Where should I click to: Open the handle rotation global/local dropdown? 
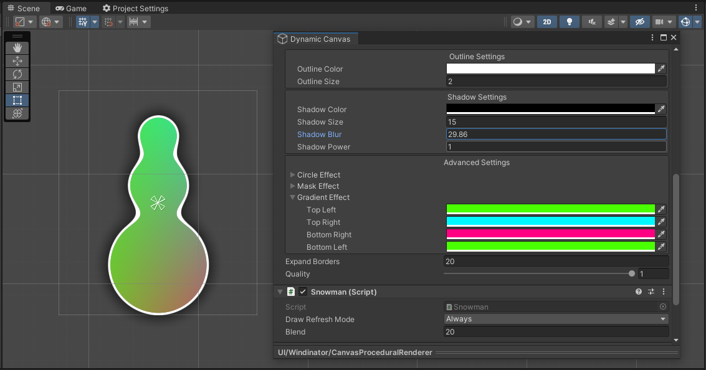pyautogui.click(x=50, y=22)
